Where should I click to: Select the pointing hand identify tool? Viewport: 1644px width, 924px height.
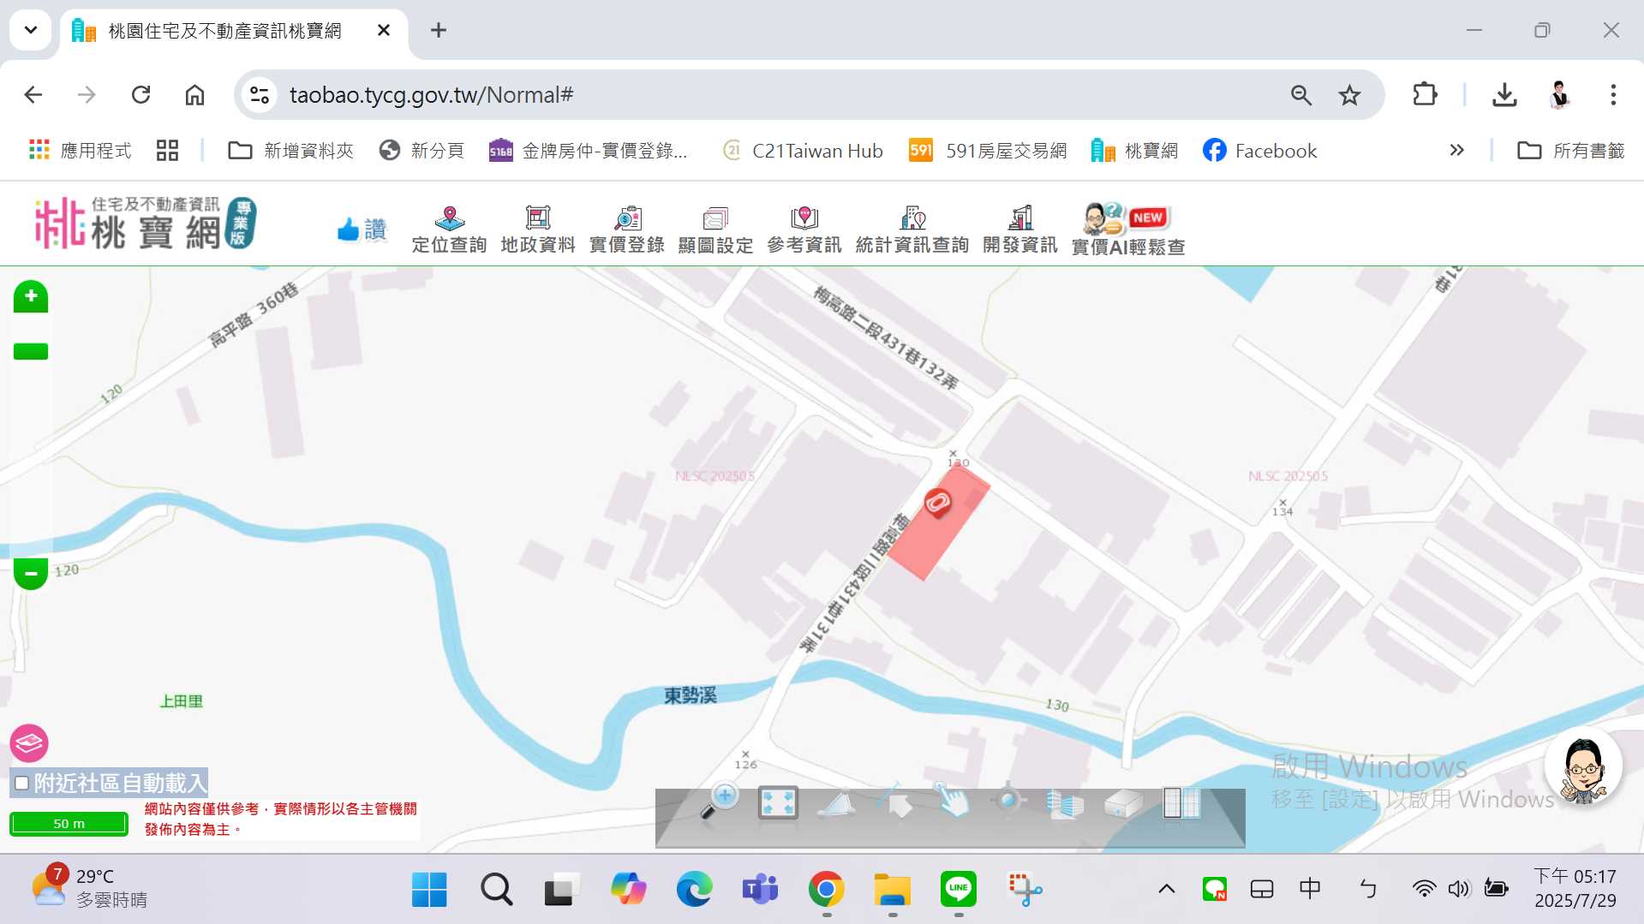click(952, 802)
